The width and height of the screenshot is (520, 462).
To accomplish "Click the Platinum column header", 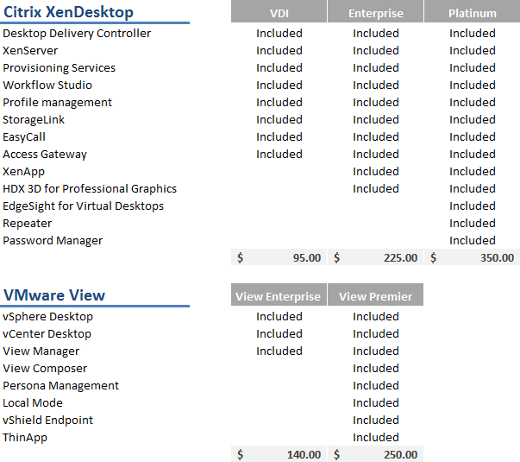I will point(473,13).
